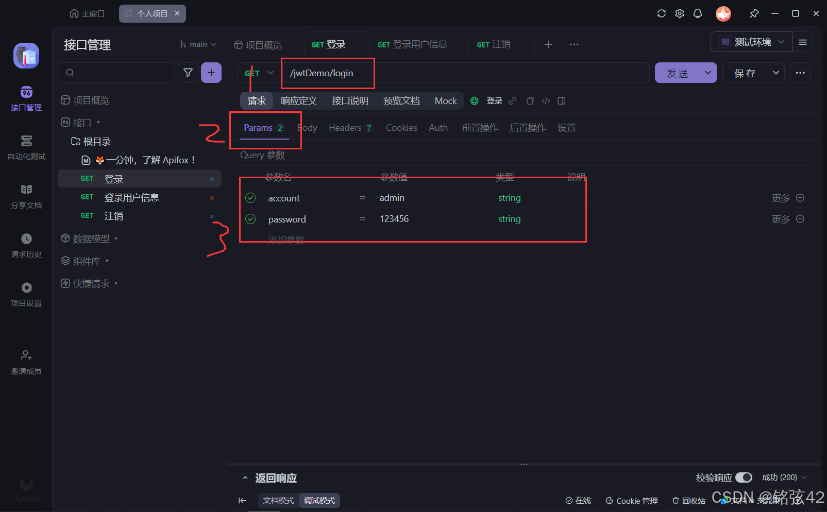
Task: Open code generation with the </> icon
Action: tap(546, 100)
